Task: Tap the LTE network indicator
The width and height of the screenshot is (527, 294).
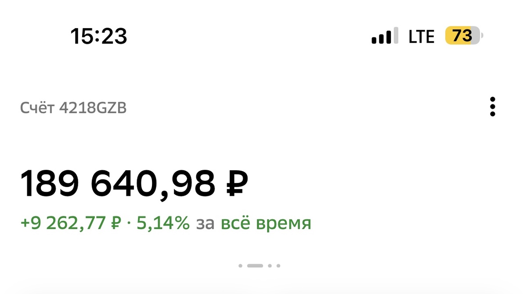Action: click(x=421, y=36)
